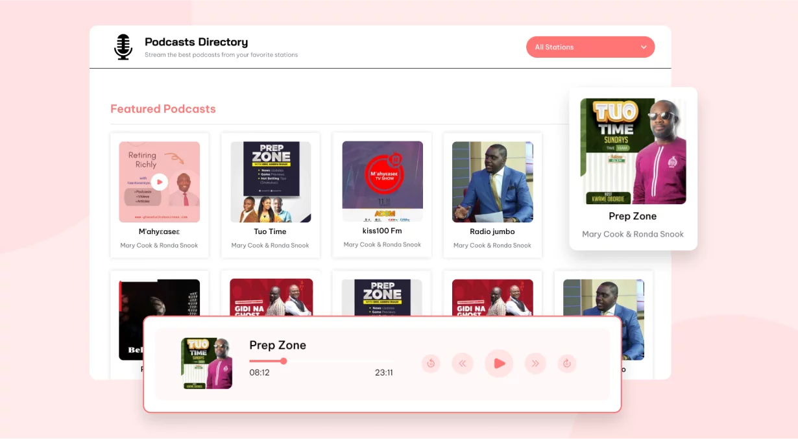Open the kiss100 Fm podcast card
Screen dimensions: 798x439
coord(381,182)
